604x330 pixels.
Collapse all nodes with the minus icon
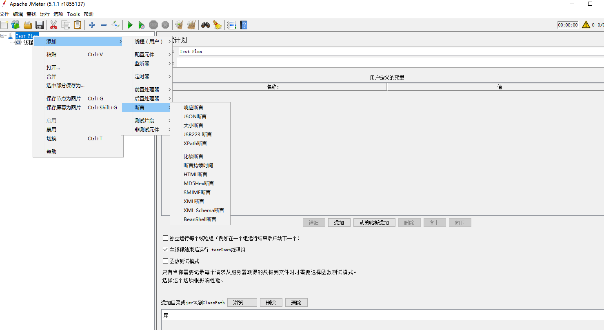[x=104, y=25]
